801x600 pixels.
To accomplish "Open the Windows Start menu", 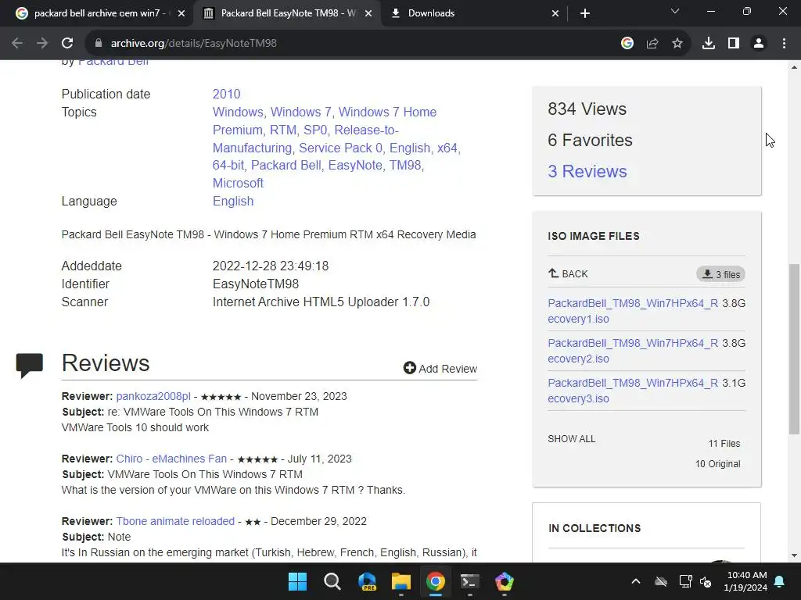I will (297, 581).
